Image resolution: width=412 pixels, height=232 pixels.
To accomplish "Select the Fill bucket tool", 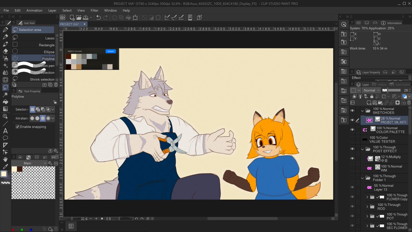I will pyautogui.click(x=5, y=102).
